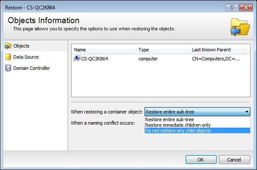Click the Cancel button

coord(234,159)
